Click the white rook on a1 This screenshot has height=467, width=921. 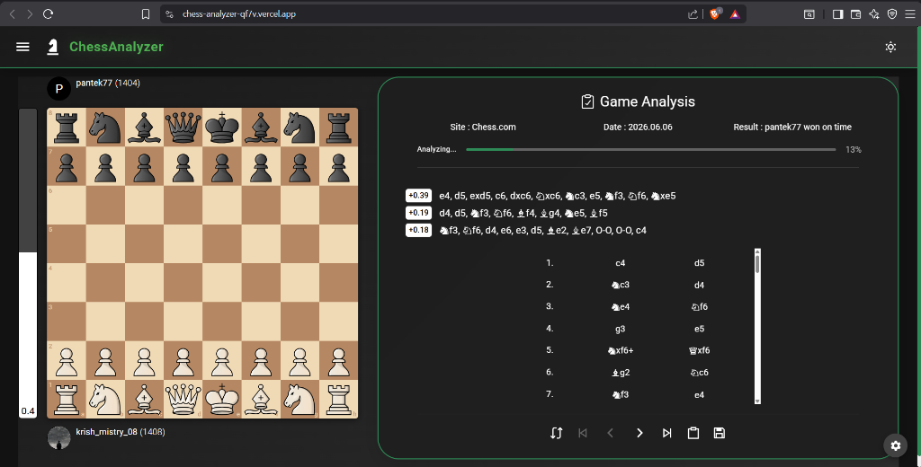(67, 399)
